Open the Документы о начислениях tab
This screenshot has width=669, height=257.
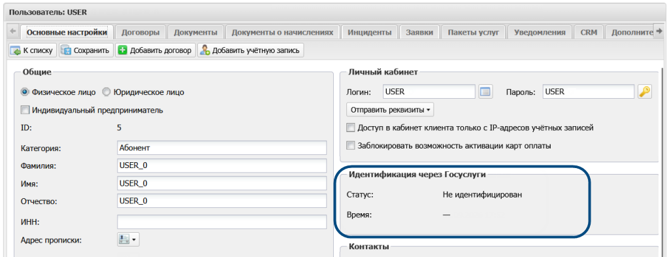[282, 33]
